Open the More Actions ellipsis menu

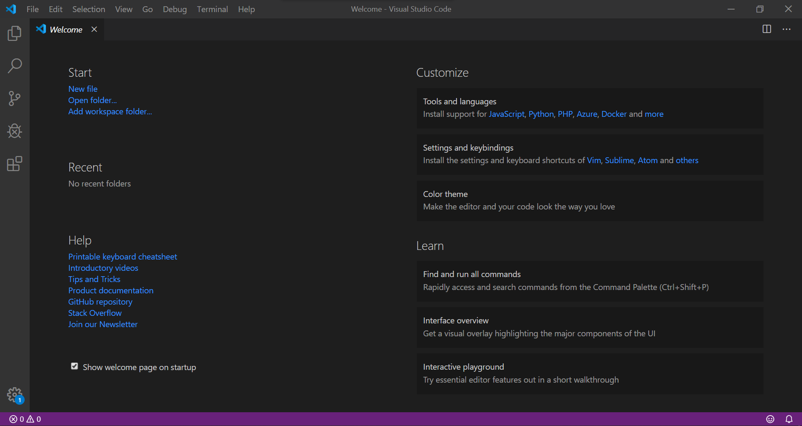tap(787, 29)
